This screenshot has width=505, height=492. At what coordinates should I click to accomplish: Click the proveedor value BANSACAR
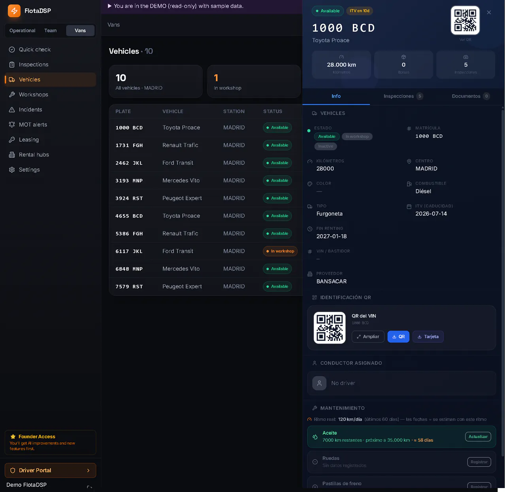point(332,282)
